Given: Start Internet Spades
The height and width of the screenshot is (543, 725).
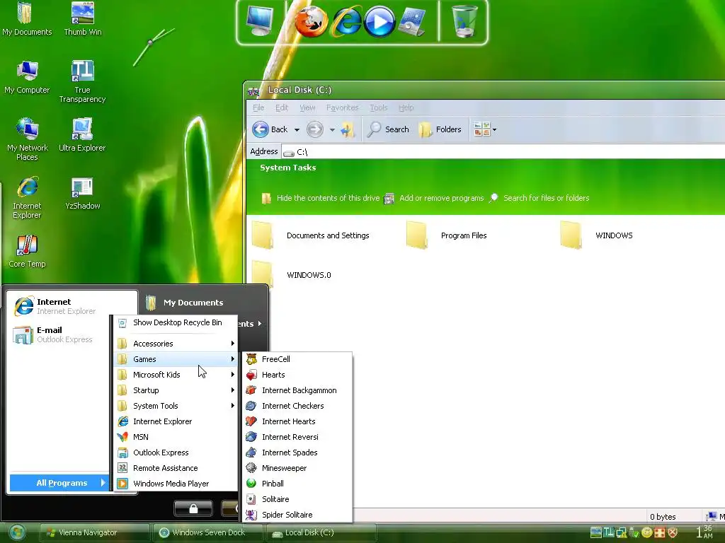Looking at the screenshot, I should (297, 452).
